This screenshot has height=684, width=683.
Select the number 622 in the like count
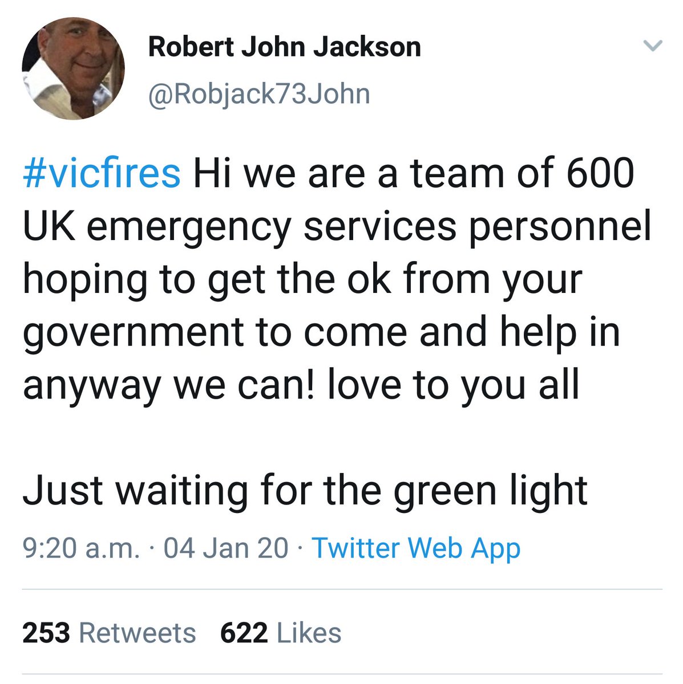244,633
